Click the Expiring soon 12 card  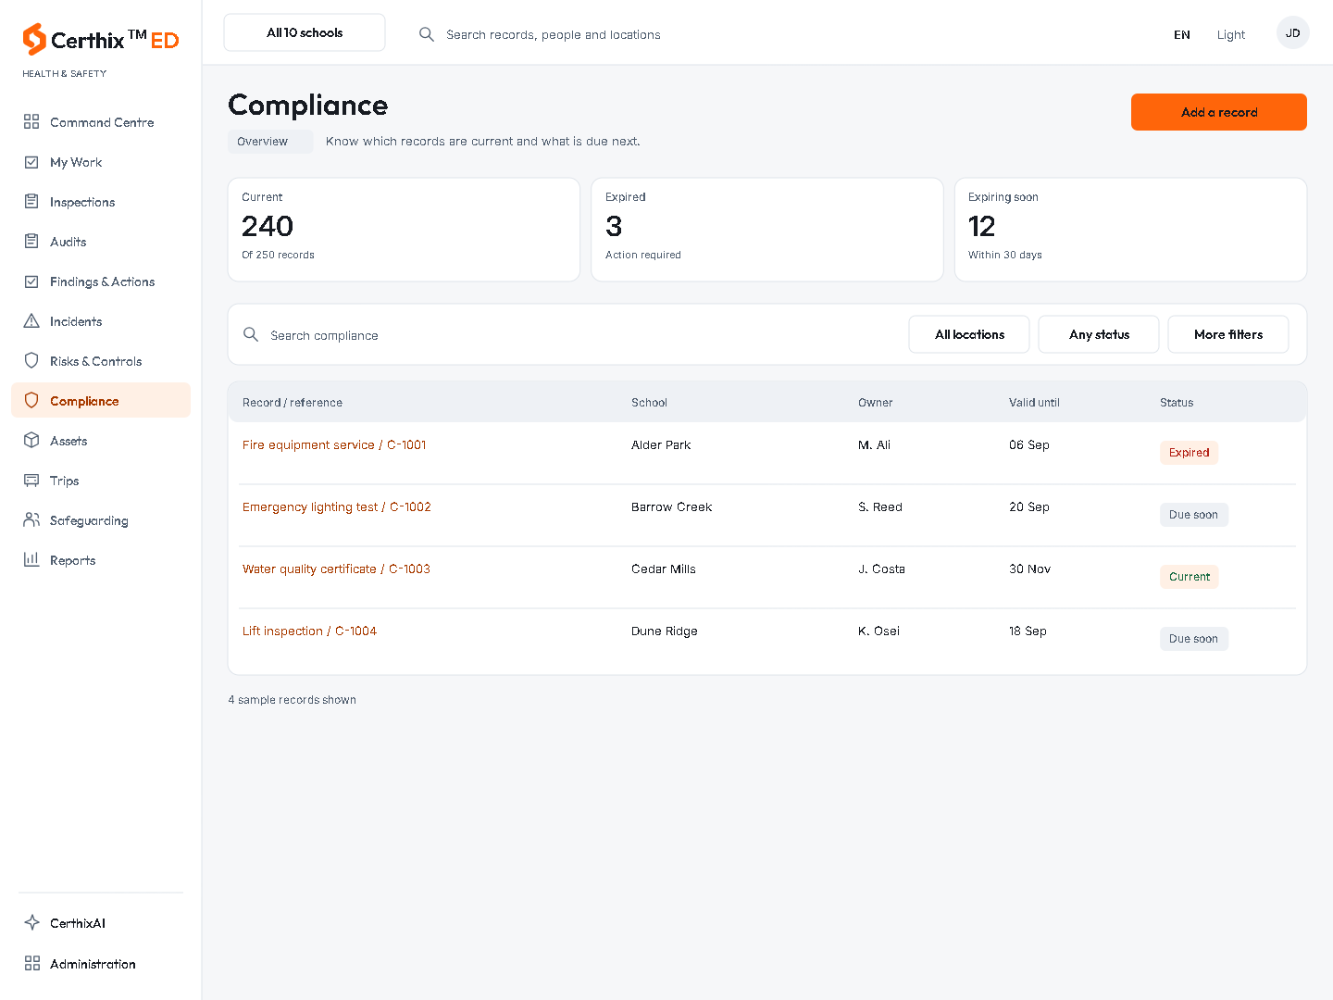tap(1130, 230)
